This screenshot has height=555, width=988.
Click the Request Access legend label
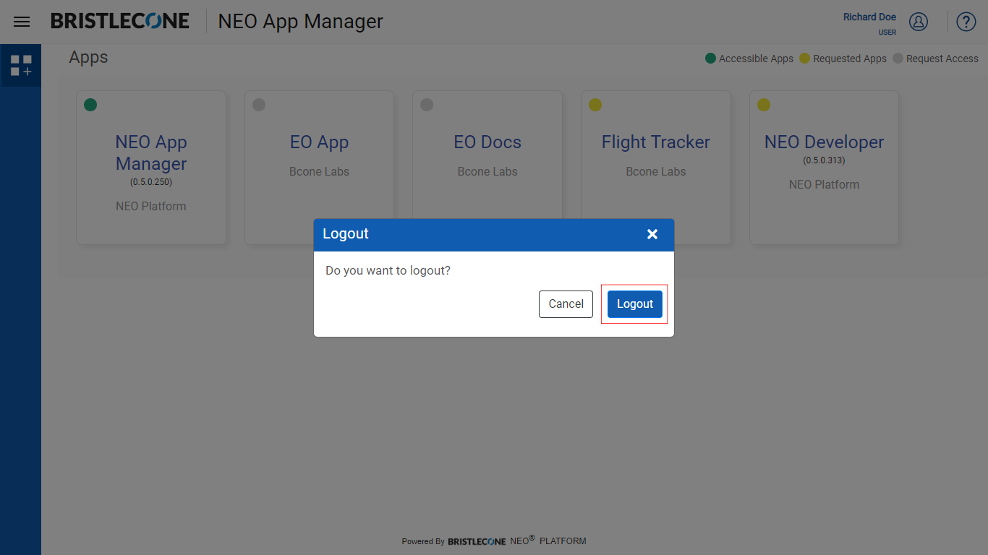[x=942, y=59]
